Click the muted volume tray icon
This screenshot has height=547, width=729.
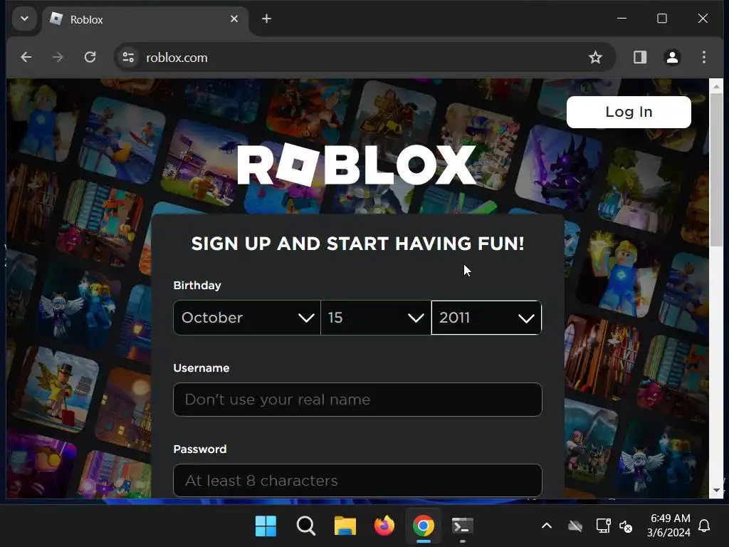point(626,526)
